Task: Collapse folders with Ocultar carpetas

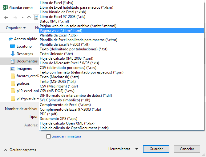Action: click(20, 150)
